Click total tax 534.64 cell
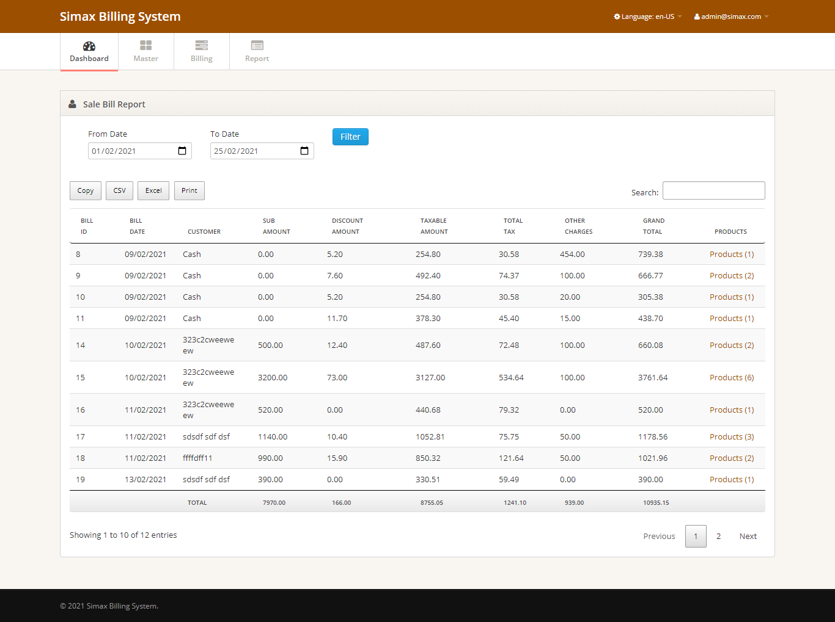This screenshot has width=835, height=622. click(511, 377)
